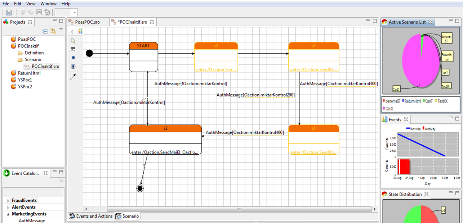Screen dimensions: 463x223
Task: Switch to the PoasPOC.sro editor tab
Action: point(87,22)
